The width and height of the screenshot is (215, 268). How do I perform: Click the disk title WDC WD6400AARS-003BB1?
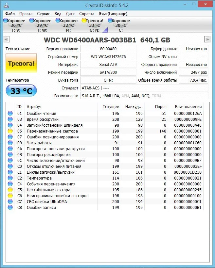[x=90, y=40]
